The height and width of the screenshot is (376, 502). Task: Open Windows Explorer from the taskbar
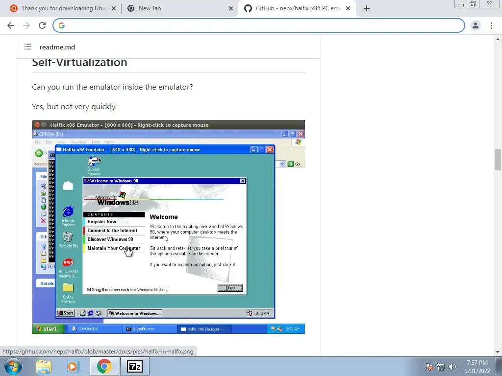(x=44, y=367)
